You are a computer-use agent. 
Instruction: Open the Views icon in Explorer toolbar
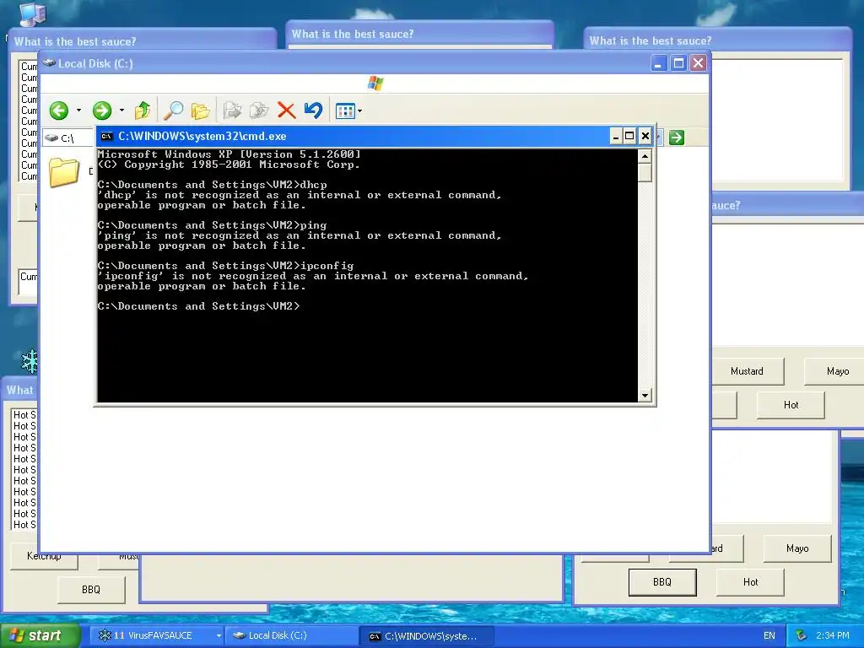345,111
